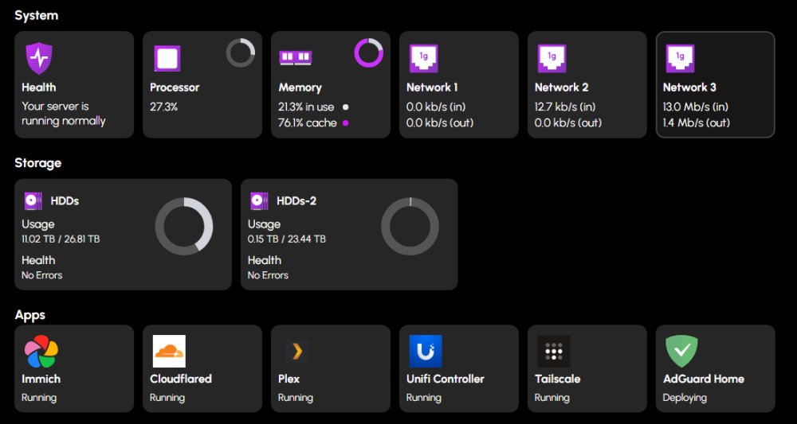Click the Processor chip icon
This screenshot has height=424, width=797.
coord(167,58)
